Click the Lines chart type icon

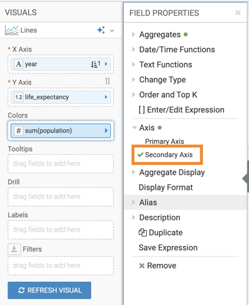(x=12, y=30)
